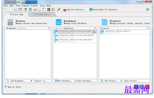Click the valentina_sakila_using_binarylink database icon
The image size is (154, 98).
click(56, 36)
